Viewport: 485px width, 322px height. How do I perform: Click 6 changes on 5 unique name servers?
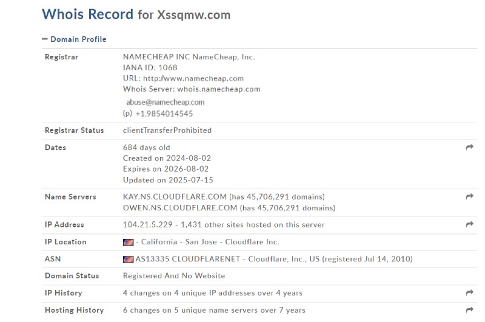(x=214, y=310)
